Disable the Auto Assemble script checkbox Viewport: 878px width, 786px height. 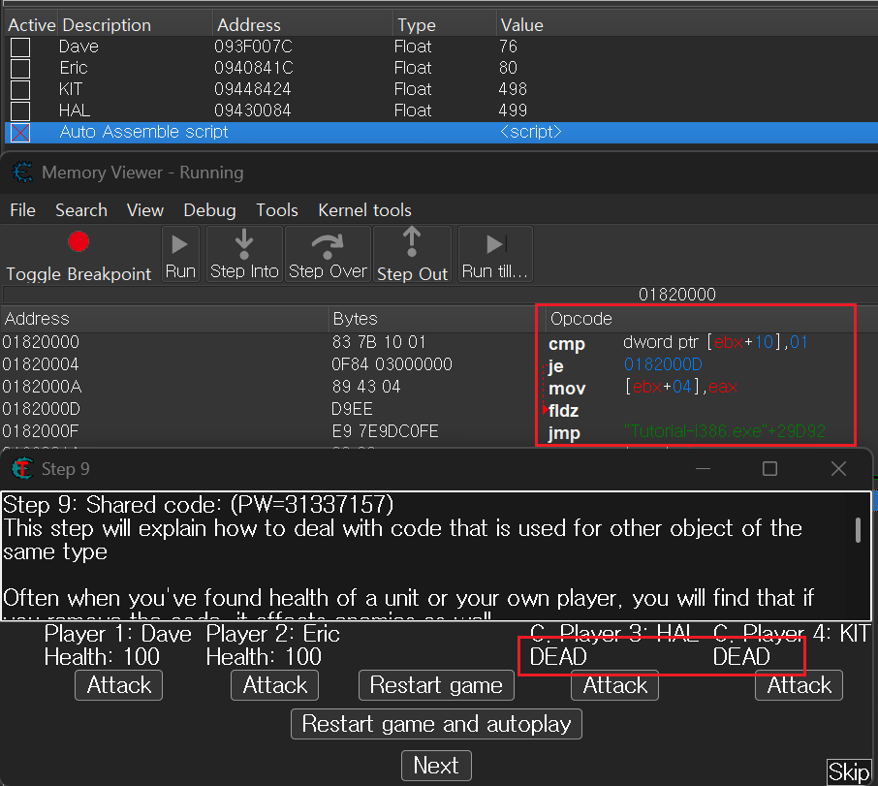click(x=20, y=133)
